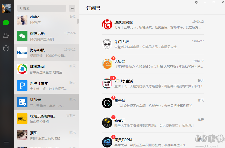
Task: Select the 微信运动 conversation
Action: click(x=47, y=36)
